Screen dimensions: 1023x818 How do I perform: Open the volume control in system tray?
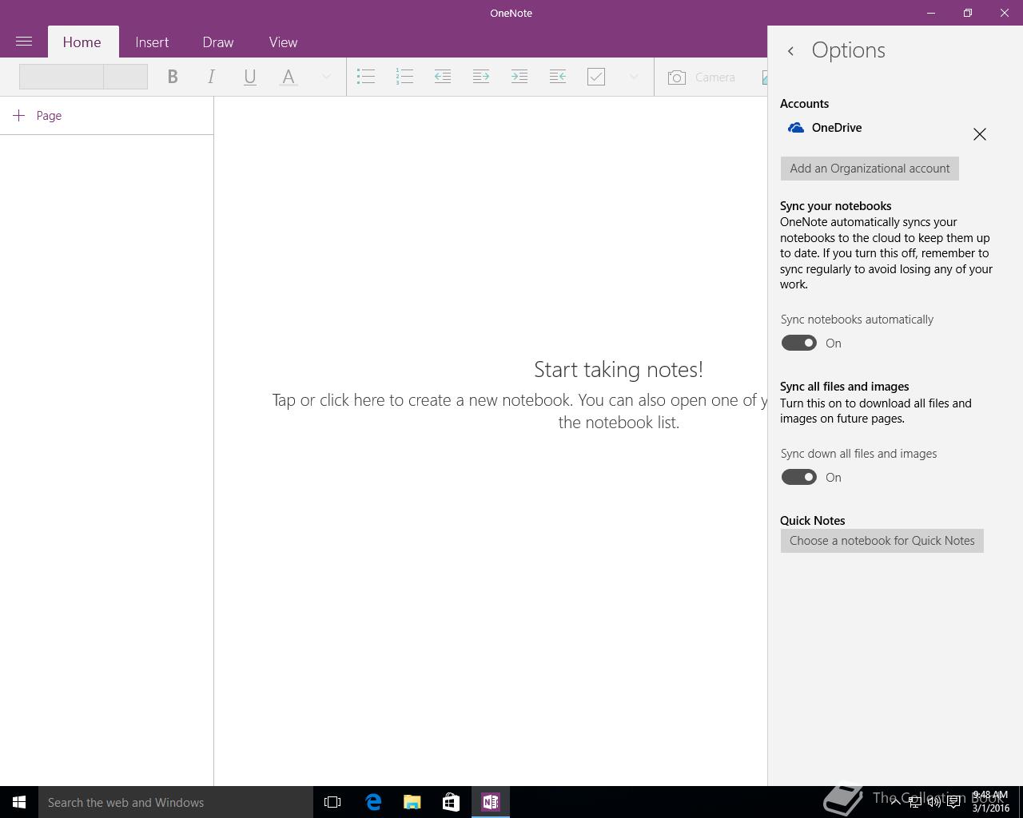click(933, 802)
